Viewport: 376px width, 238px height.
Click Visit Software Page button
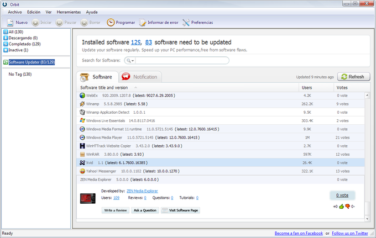(181, 210)
